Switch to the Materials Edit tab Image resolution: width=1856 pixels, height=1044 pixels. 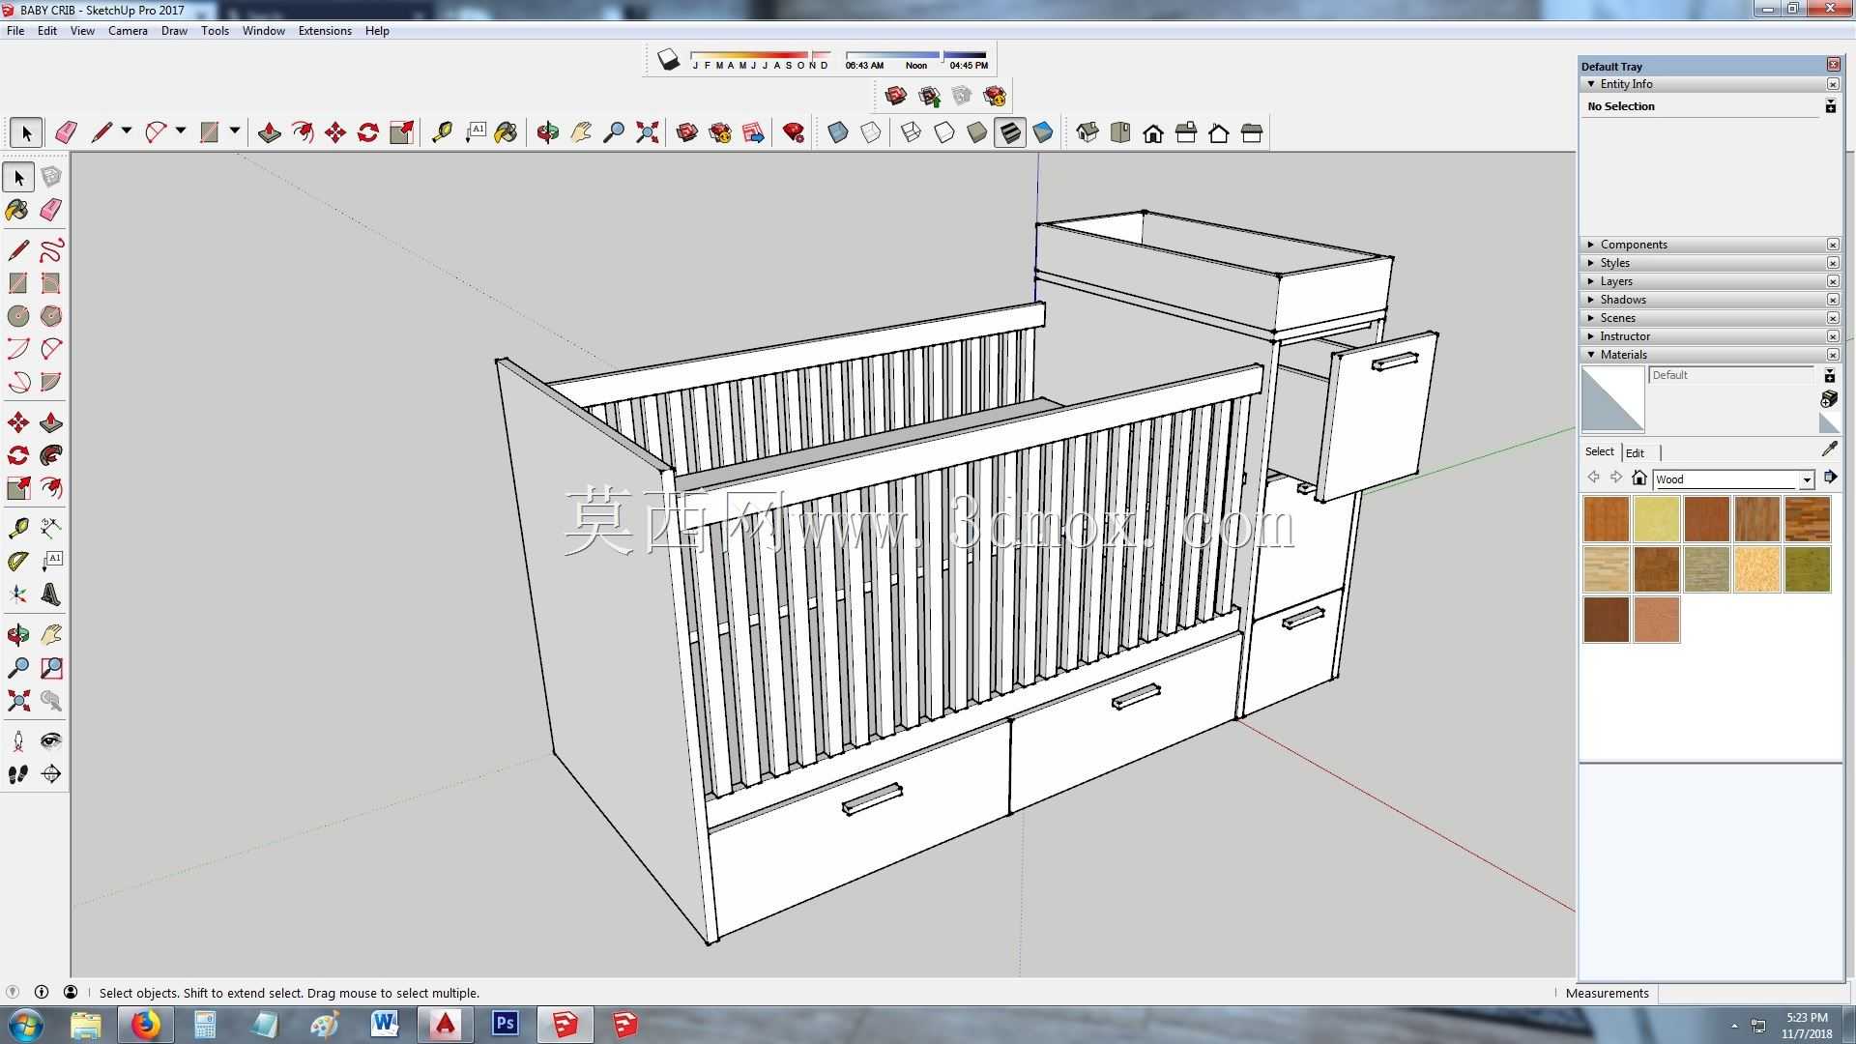[1635, 452]
